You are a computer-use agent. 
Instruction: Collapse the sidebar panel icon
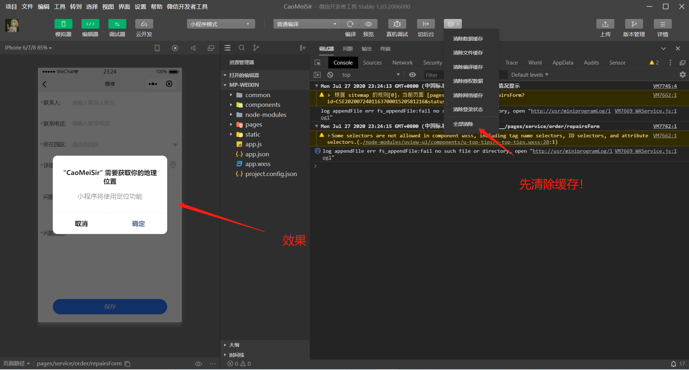click(303, 48)
